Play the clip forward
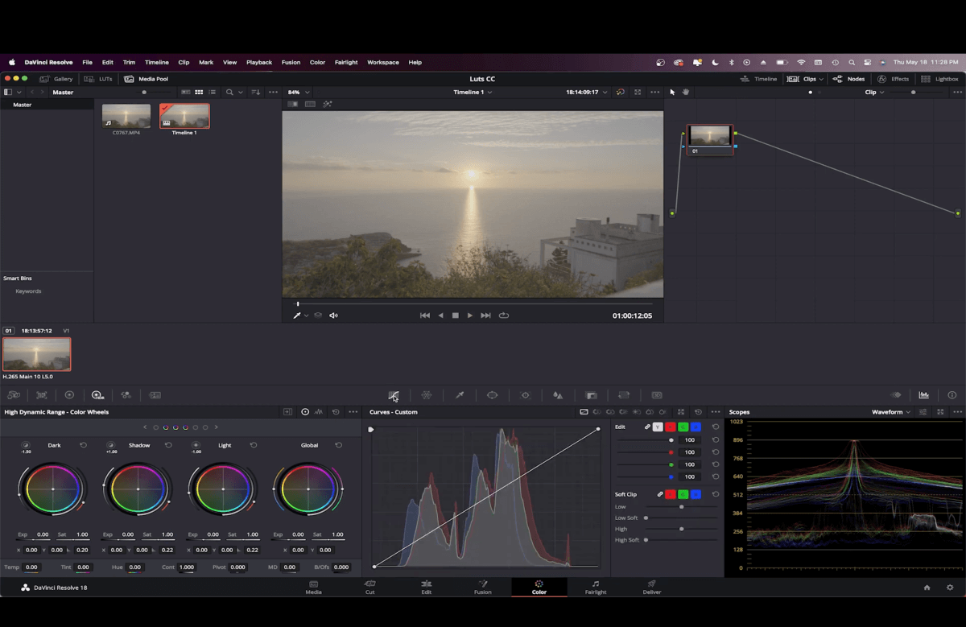The image size is (966, 627). pos(470,316)
